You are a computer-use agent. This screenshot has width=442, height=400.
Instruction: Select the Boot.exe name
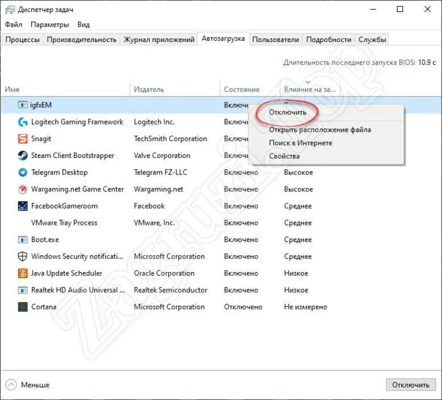[x=45, y=240]
